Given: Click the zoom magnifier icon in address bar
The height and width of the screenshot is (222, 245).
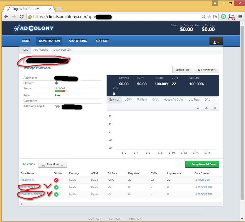Looking at the screenshot, I should coord(203,16).
